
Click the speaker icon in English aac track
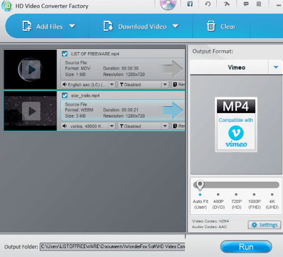(x=65, y=85)
